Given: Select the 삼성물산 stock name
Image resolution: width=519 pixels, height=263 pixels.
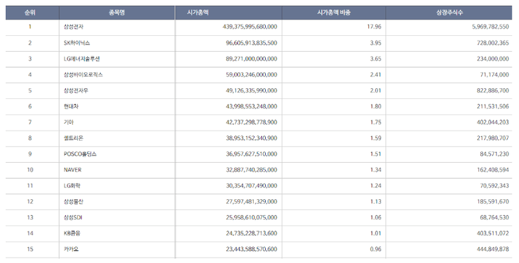Looking at the screenshot, I should [x=73, y=201].
